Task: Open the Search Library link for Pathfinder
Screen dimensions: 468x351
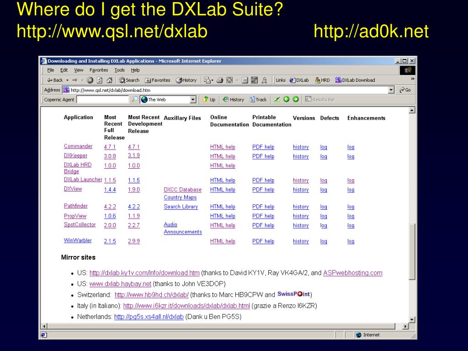Action: point(181,207)
